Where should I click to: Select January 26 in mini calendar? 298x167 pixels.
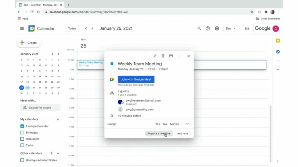click(x=34, y=88)
